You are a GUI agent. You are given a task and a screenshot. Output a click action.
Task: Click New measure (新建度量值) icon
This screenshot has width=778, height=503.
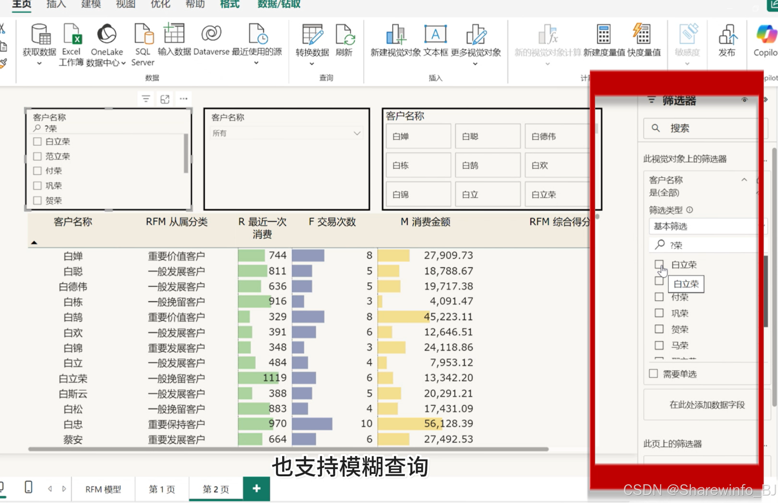point(604,34)
